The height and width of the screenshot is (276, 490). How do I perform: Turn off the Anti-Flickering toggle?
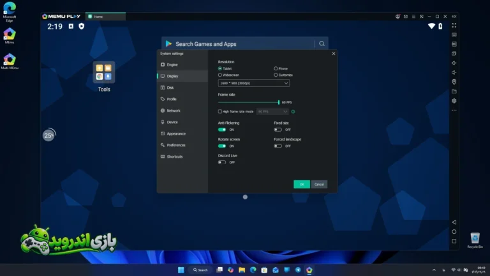tap(222, 130)
